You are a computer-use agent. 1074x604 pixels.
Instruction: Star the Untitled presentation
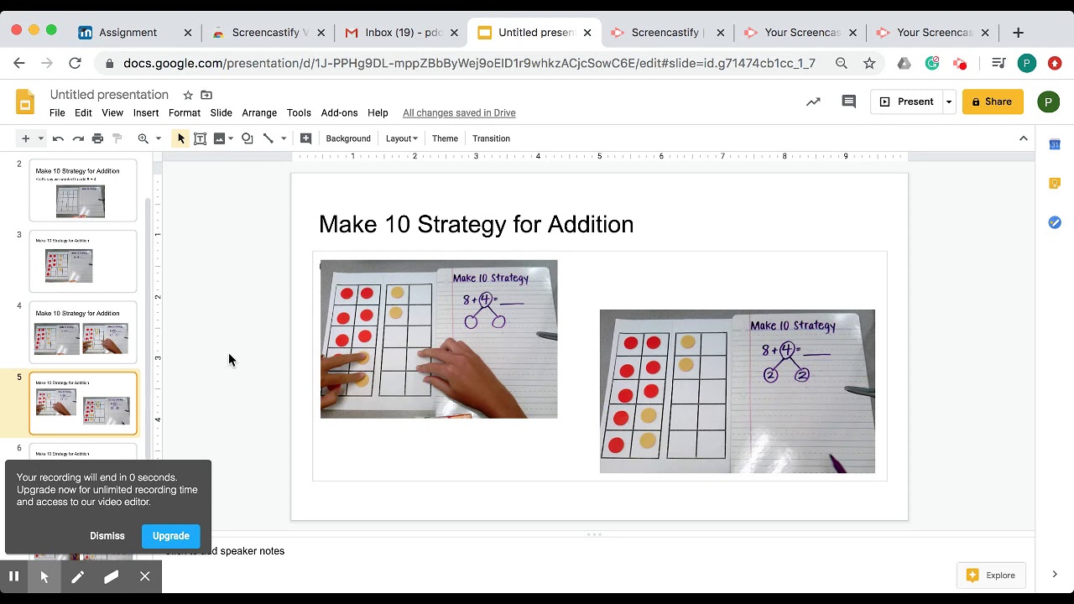click(188, 95)
